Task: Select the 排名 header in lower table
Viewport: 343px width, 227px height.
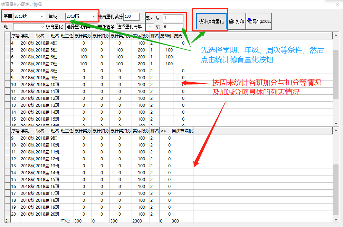Action: point(155,131)
